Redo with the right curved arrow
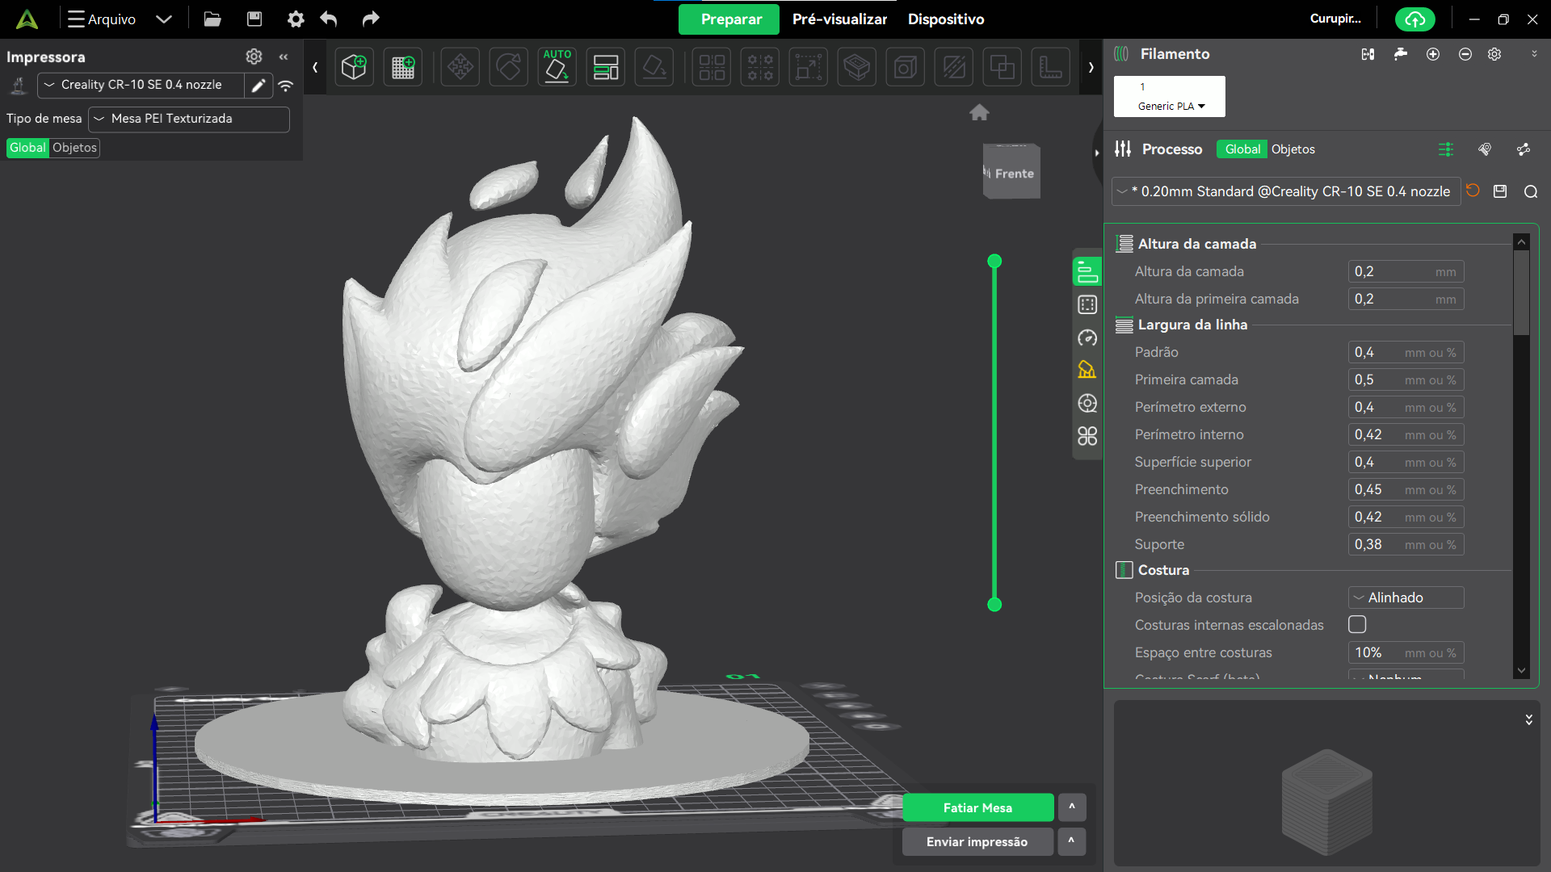 pos(370,19)
